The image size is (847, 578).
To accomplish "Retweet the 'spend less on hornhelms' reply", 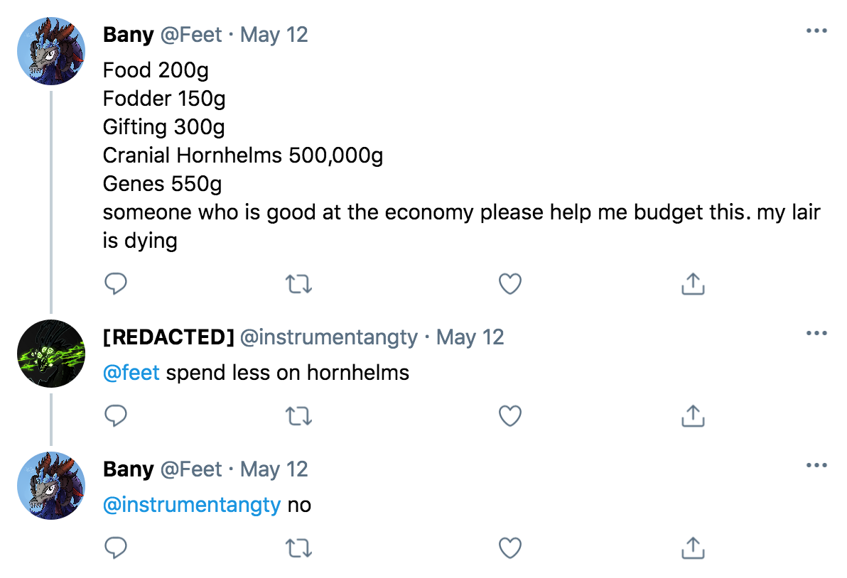I will (x=298, y=416).
